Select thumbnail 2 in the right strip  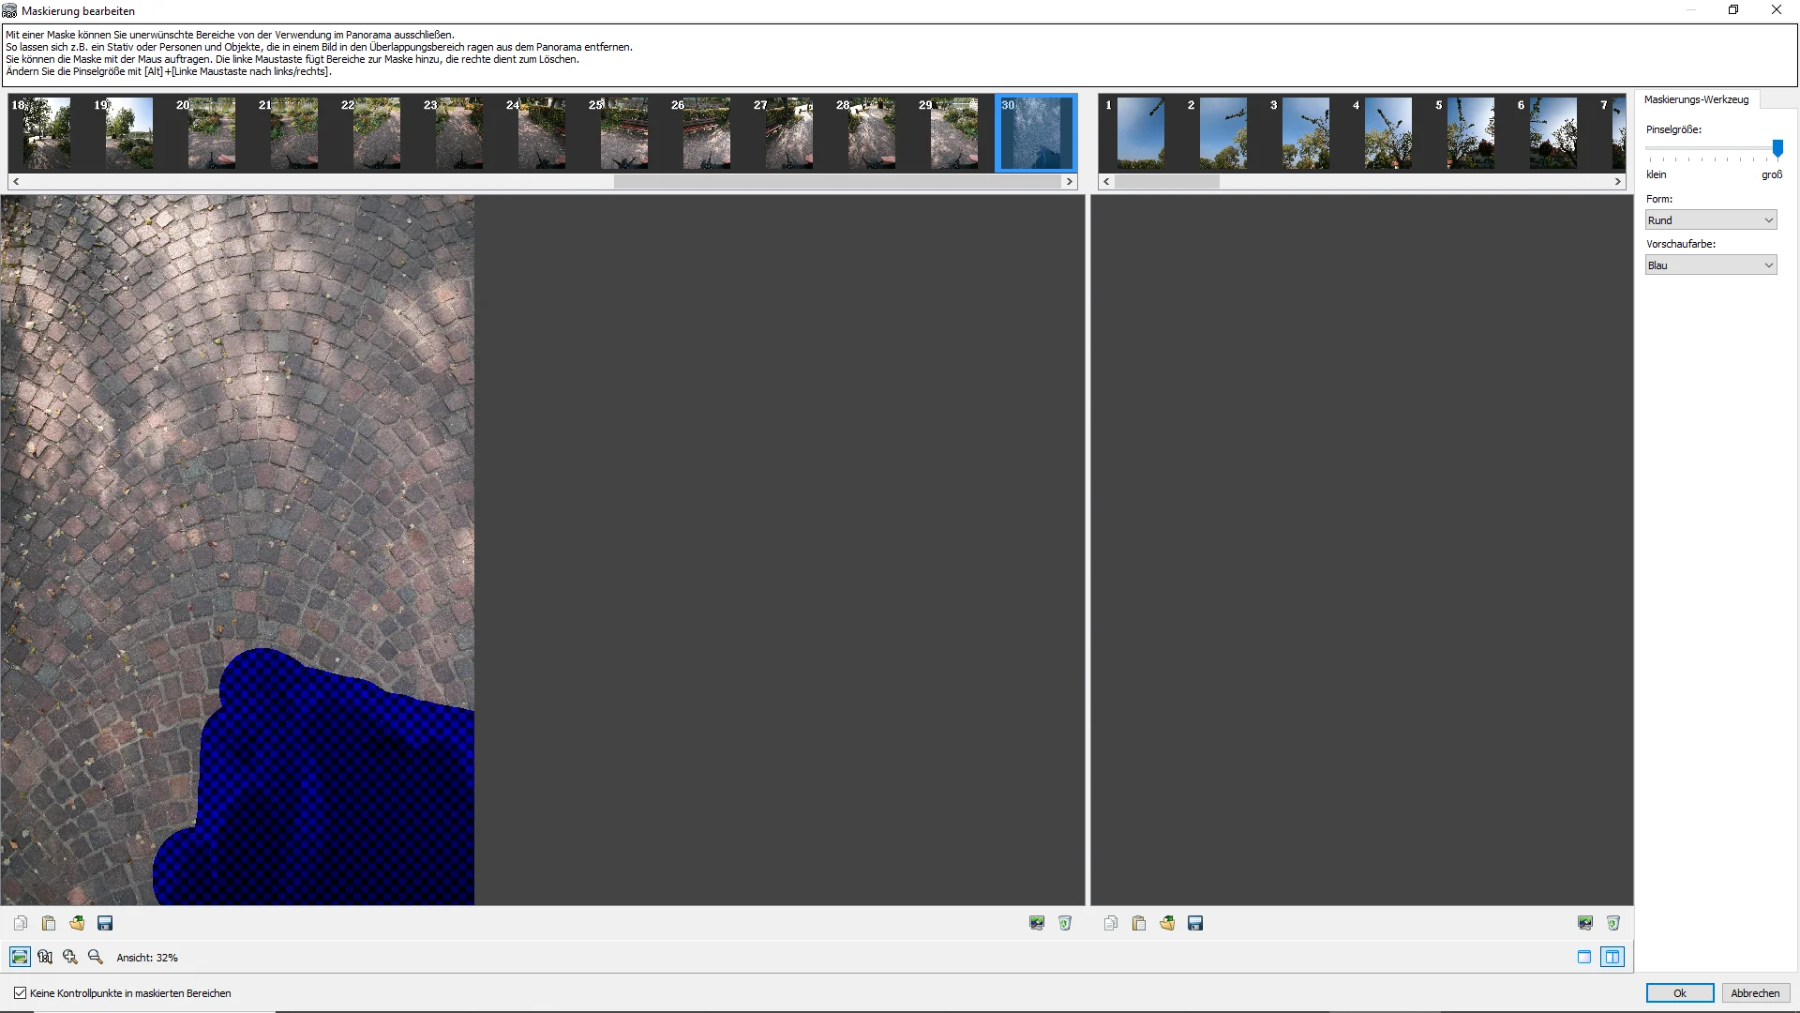[x=1223, y=133]
